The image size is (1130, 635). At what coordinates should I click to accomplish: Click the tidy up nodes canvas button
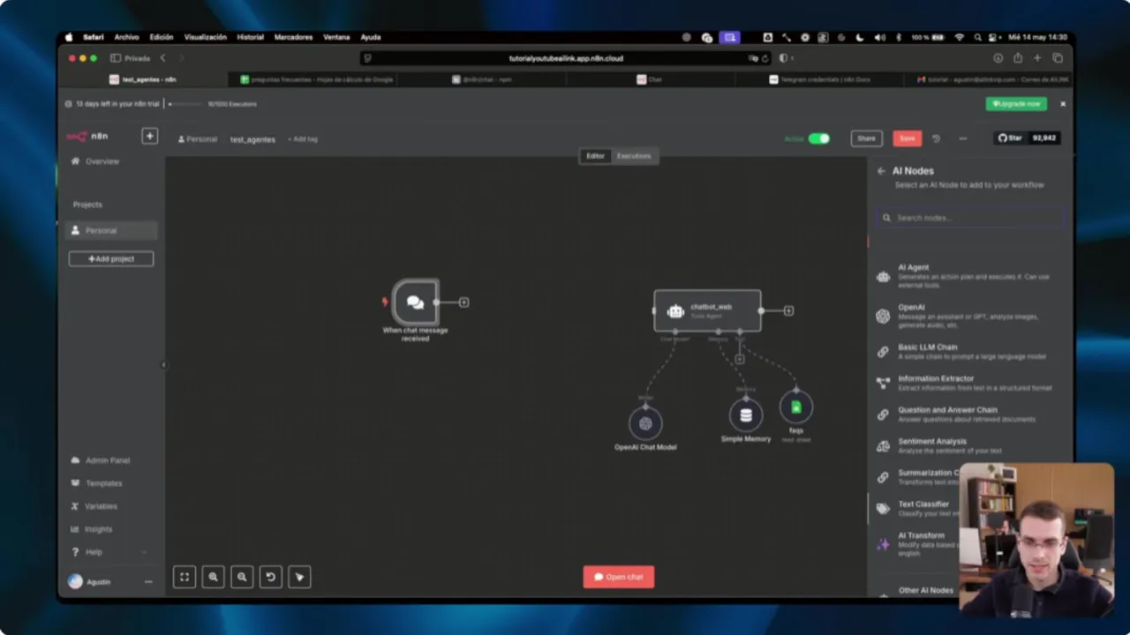(299, 577)
